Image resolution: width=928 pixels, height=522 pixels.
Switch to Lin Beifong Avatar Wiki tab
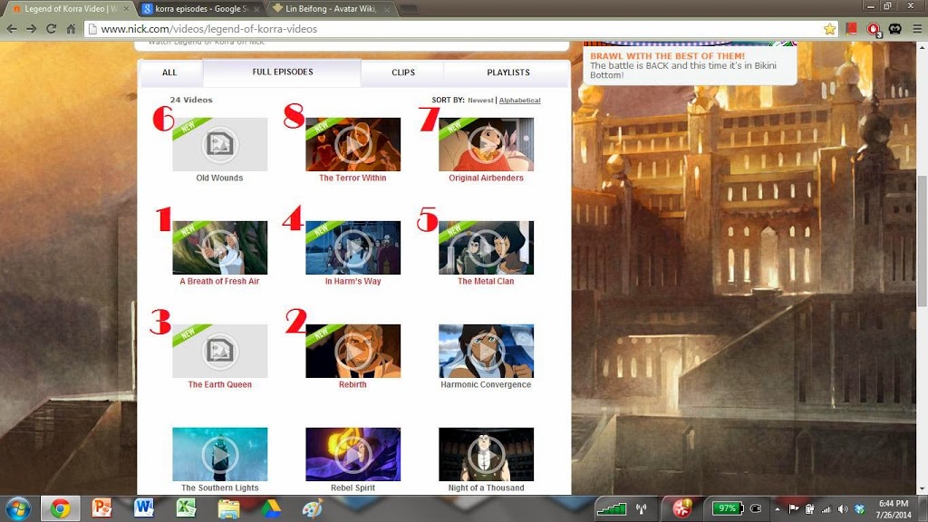(331, 9)
